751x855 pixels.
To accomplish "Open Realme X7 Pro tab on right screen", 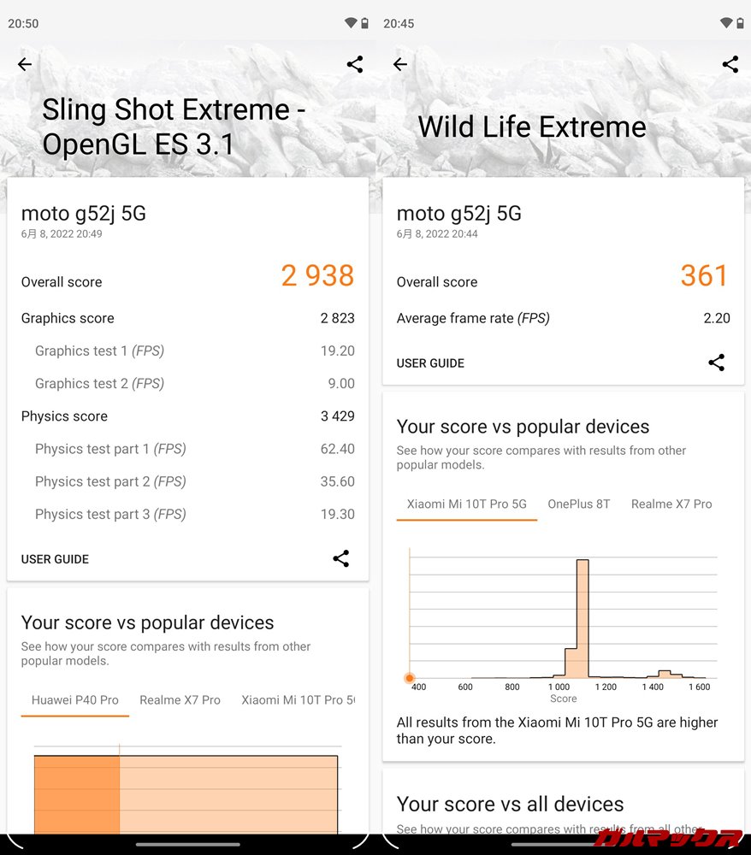I will [x=671, y=504].
